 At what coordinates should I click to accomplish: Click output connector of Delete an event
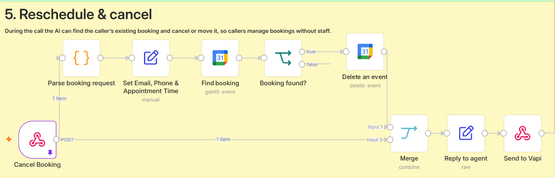pos(384,52)
